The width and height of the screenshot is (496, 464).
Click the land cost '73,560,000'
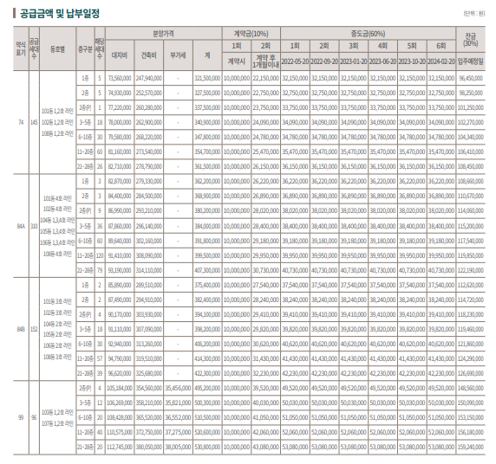coord(120,78)
